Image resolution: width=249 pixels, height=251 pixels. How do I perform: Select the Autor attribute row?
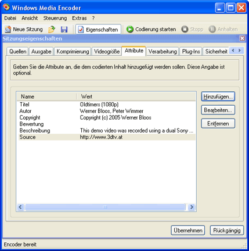(x=107, y=111)
